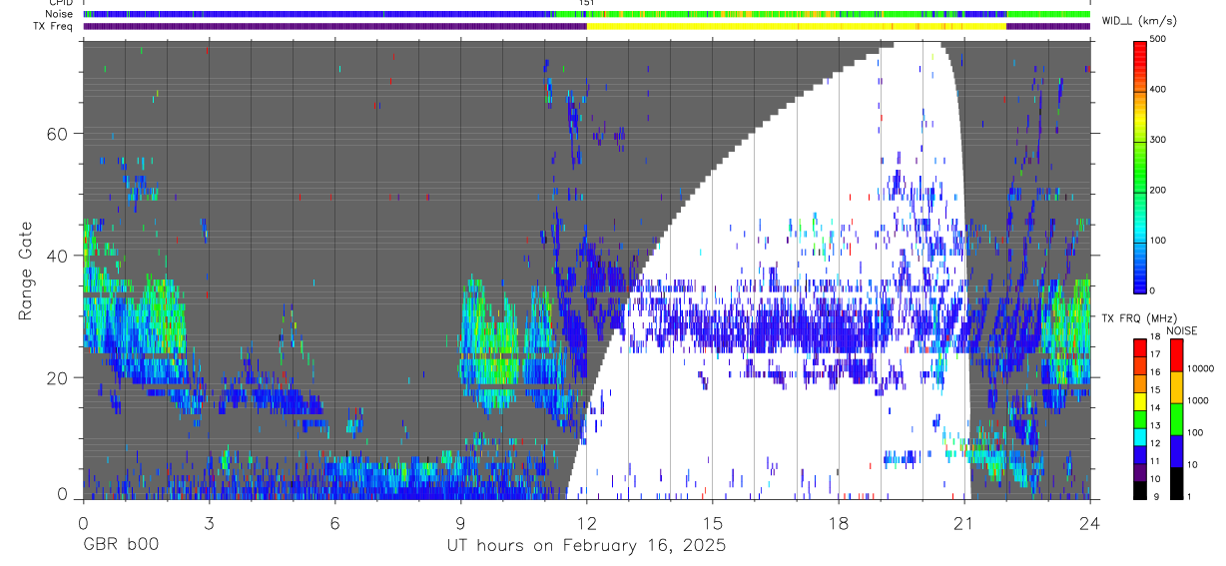The width and height of the screenshot is (1226, 566).
Task: Click x-axis hour label "21"
Action: coord(964,522)
